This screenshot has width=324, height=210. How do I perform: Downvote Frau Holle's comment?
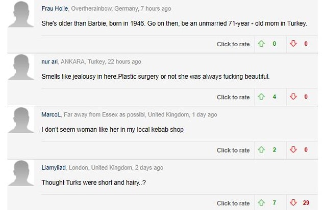point(293,44)
